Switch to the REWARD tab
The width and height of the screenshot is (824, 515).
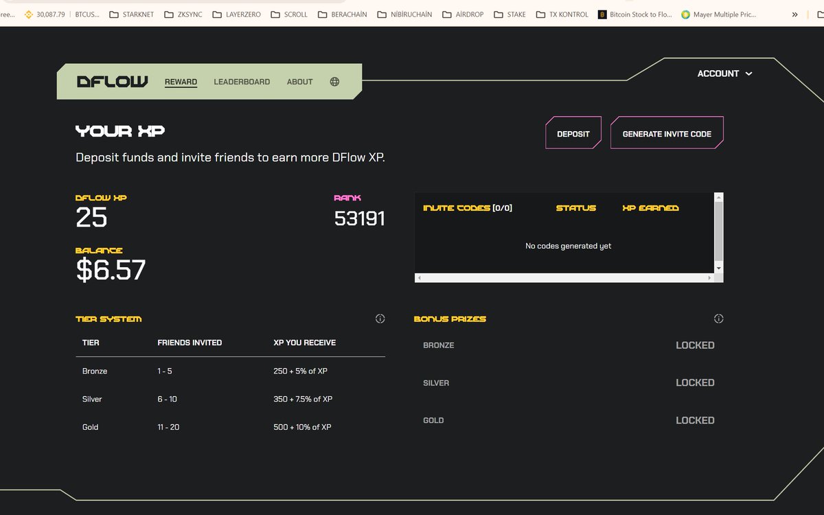click(x=181, y=82)
